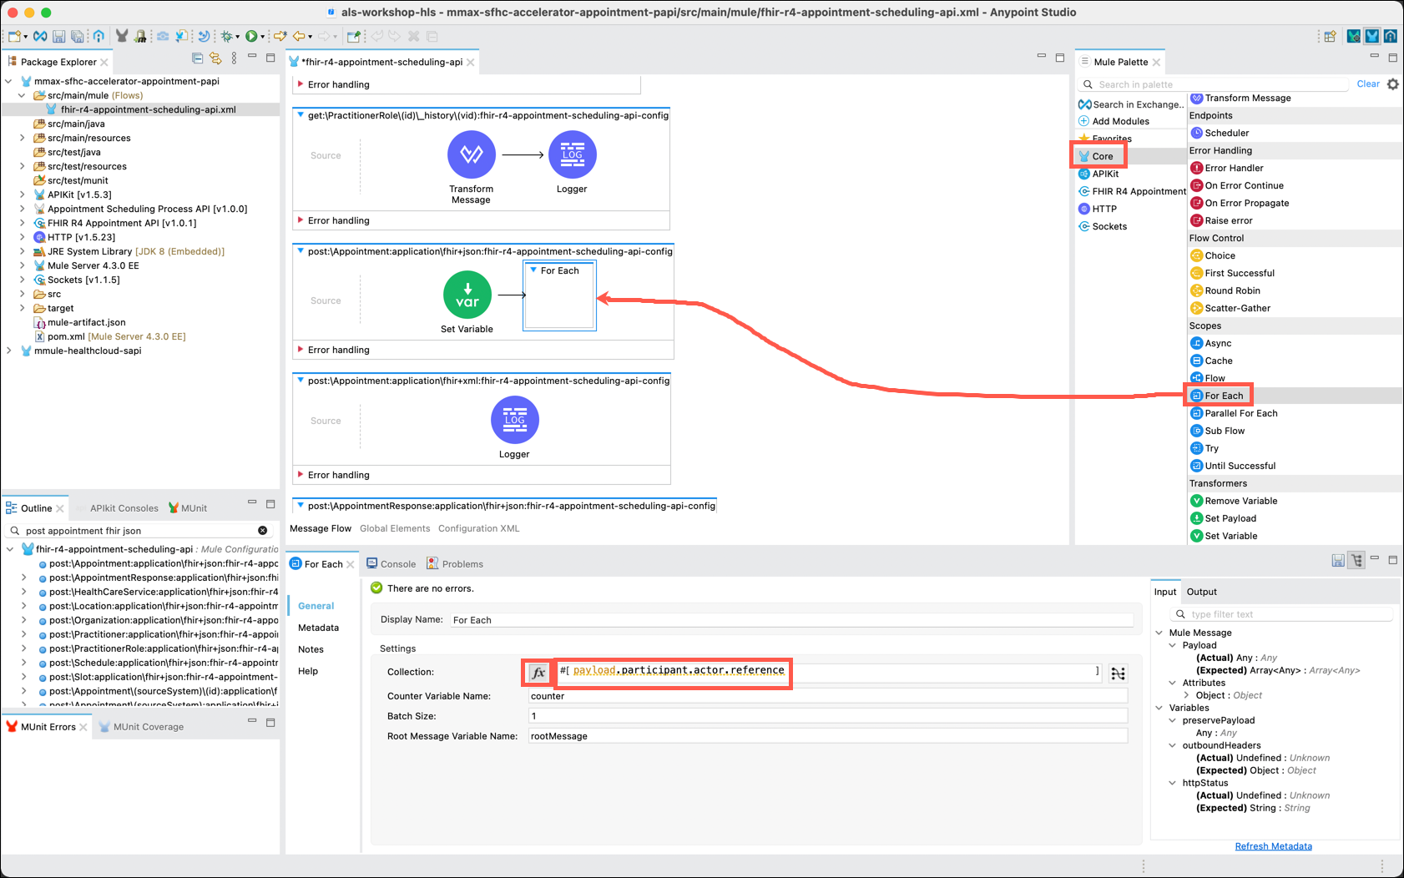Viewport: 1404px width, 878px height.
Task: Open expression editor icon beside Collection field
Action: pyautogui.click(x=1119, y=673)
